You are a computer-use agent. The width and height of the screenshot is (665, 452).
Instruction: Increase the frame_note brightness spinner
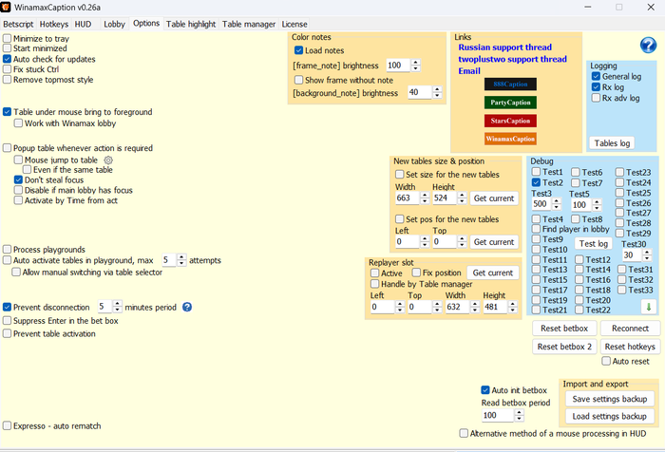pyautogui.click(x=416, y=63)
